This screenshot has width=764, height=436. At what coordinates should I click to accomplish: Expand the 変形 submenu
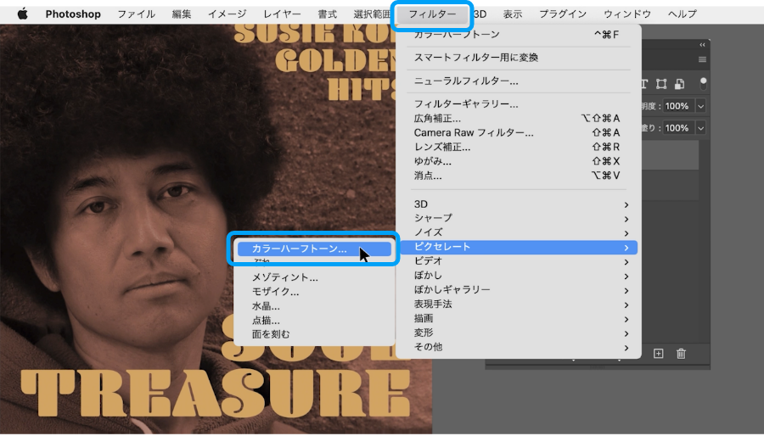(519, 333)
